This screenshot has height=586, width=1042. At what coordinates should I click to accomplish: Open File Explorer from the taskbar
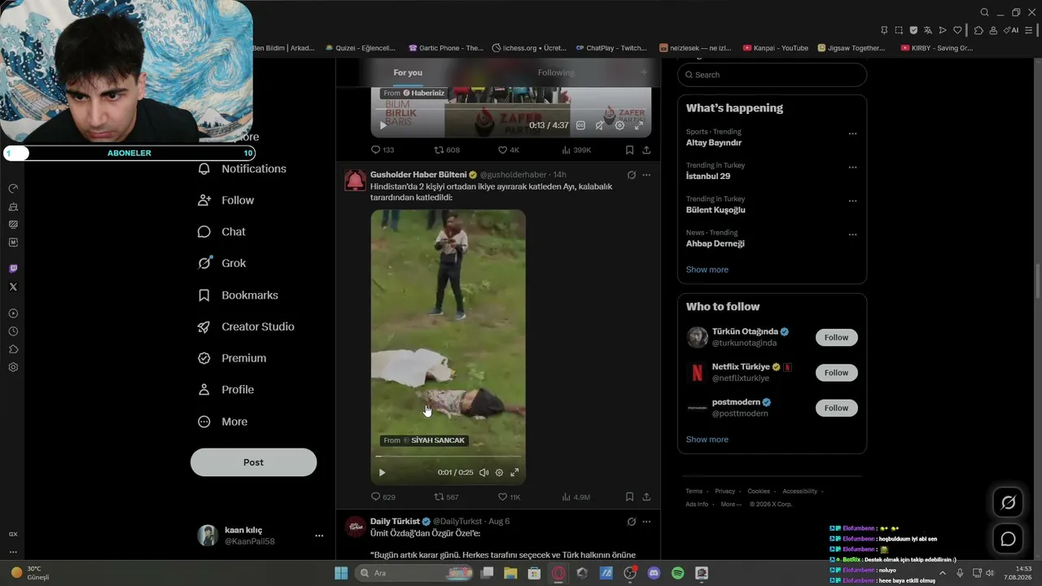(510, 573)
